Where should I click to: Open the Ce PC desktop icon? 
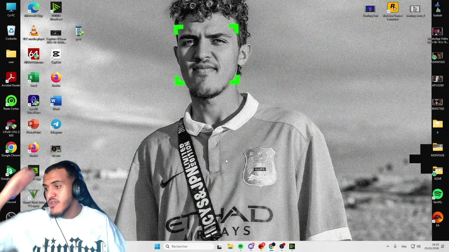point(11,9)
